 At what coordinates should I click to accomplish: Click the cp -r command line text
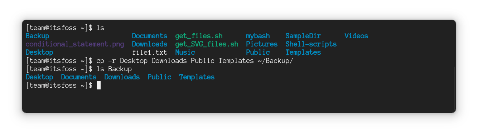point(195,60)
